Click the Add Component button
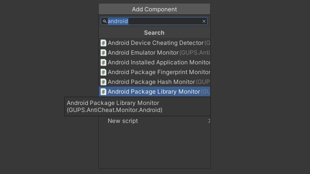Screen dimensions: 310x174 coord(154,9)
